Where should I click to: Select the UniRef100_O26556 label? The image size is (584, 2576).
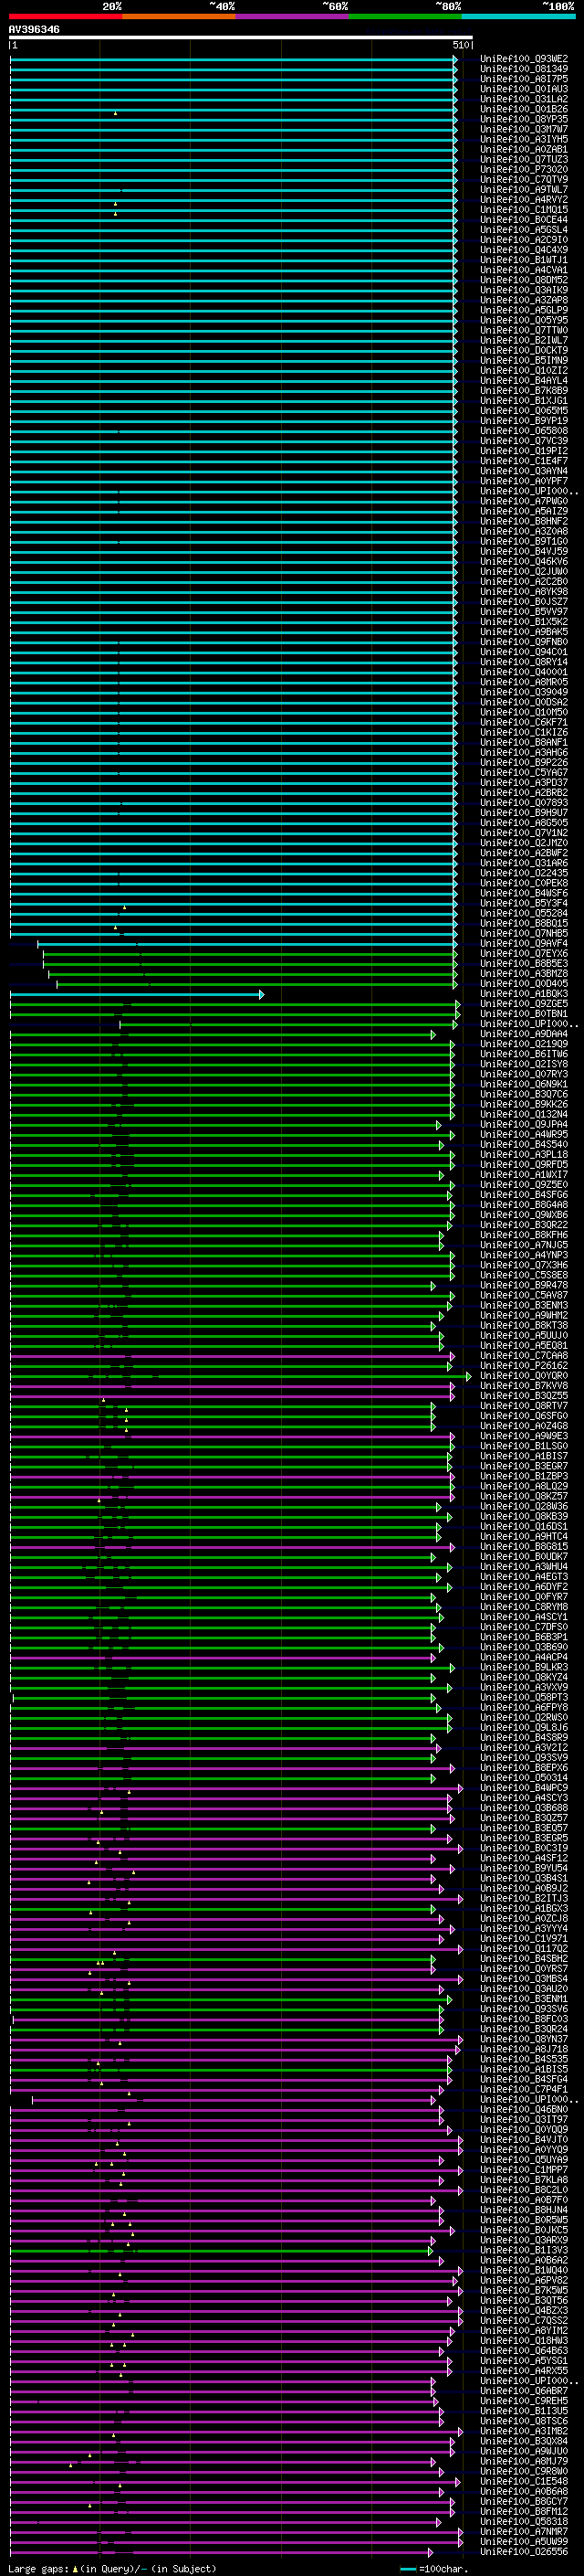524,2551
